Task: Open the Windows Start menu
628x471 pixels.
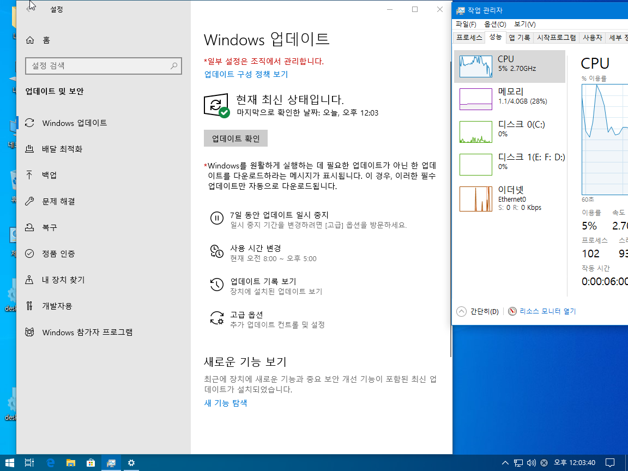Action: [x=9, y=463]
